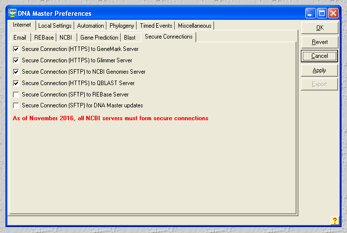The image size is (347, 233).
Task: Click the DNA Master title bar icon
Action: pos(12,13)
